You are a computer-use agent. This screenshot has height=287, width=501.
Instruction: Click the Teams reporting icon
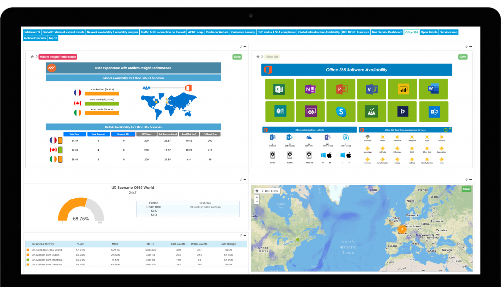click(327, 137)
